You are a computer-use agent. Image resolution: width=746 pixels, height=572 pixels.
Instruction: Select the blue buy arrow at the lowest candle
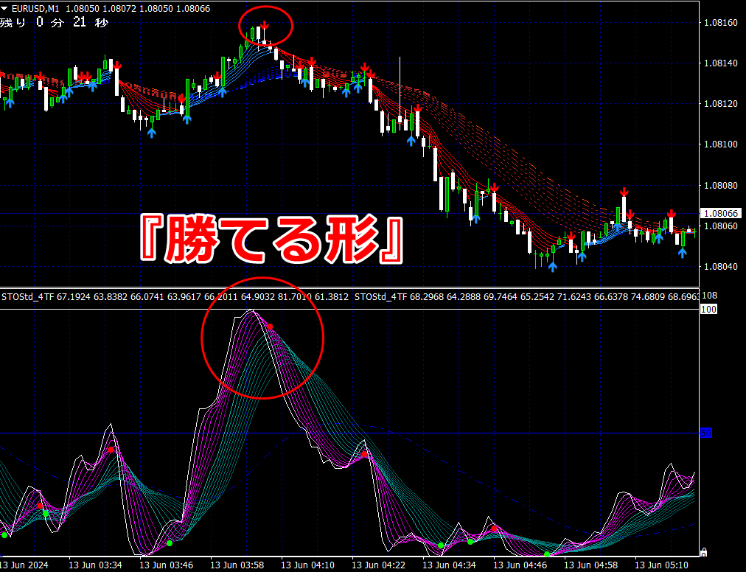pos(552,267)
